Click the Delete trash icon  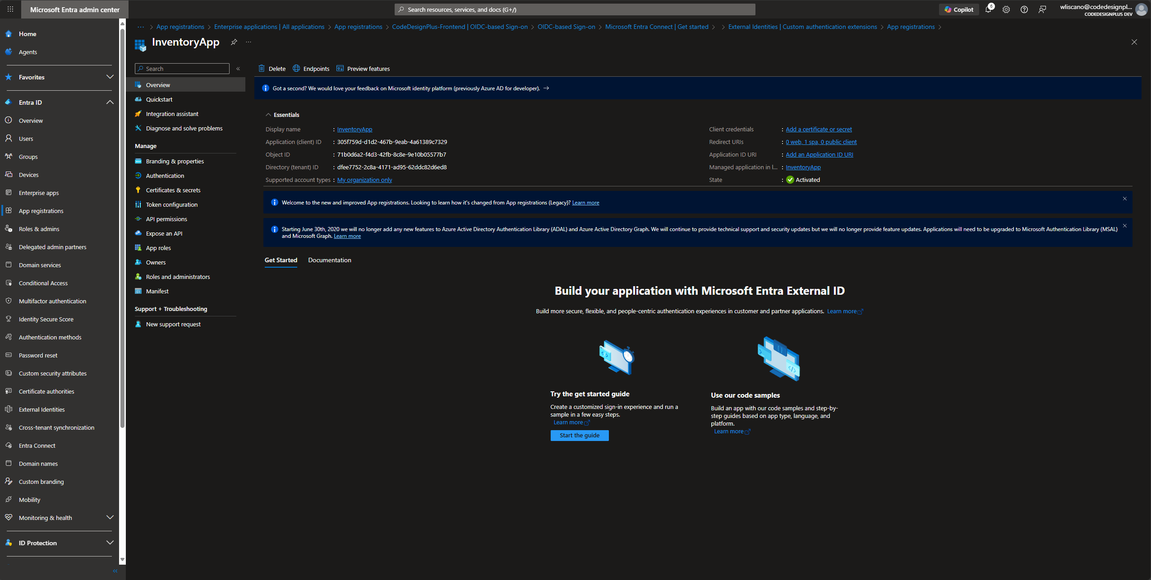pos(262,69)
